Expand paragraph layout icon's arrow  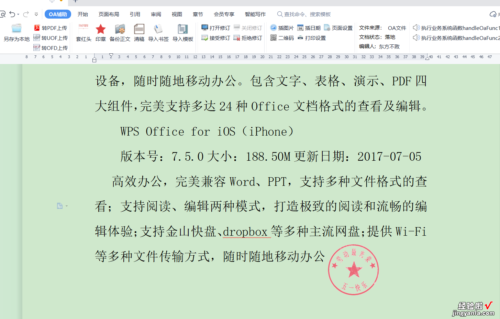[x=67, y=206]
